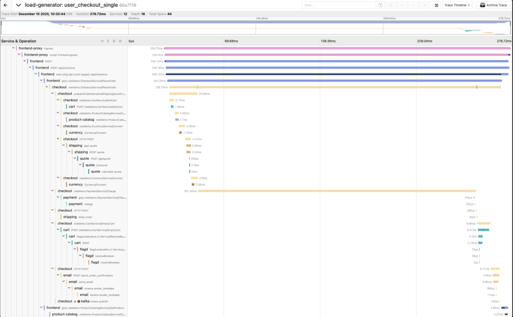This screenshot has height=317, width=513.
Task: Expand all spans with double-down chevron
Action: tap(114, 41)
